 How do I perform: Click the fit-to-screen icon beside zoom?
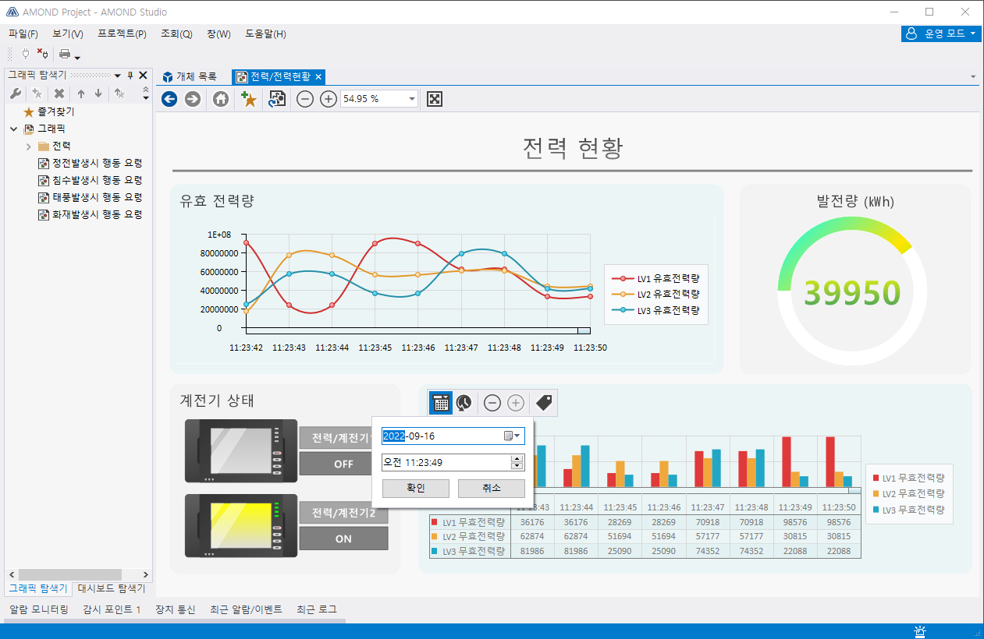[x=435, y=99]
